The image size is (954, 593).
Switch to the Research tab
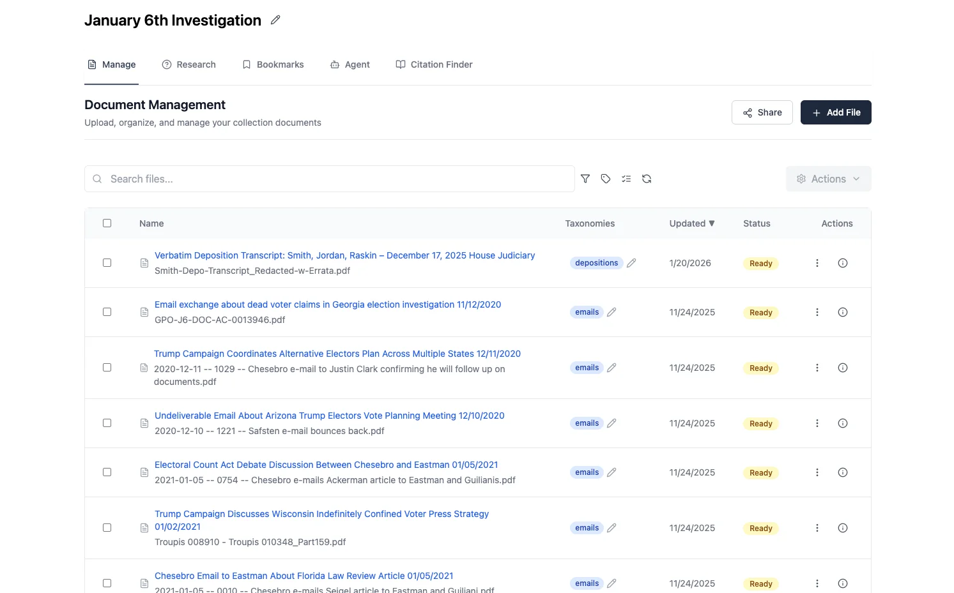(189, 64)
